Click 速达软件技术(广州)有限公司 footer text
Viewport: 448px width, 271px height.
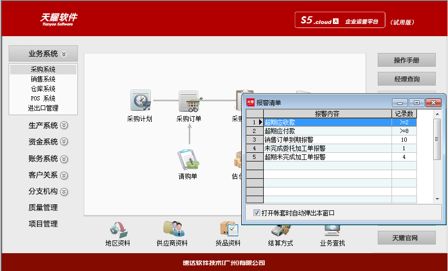pyautogui.click(x=223, y=263)
